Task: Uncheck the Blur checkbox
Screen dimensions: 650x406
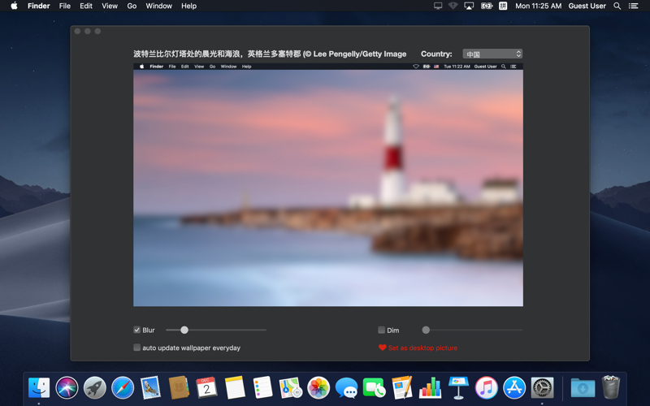Action: (136, 330)
